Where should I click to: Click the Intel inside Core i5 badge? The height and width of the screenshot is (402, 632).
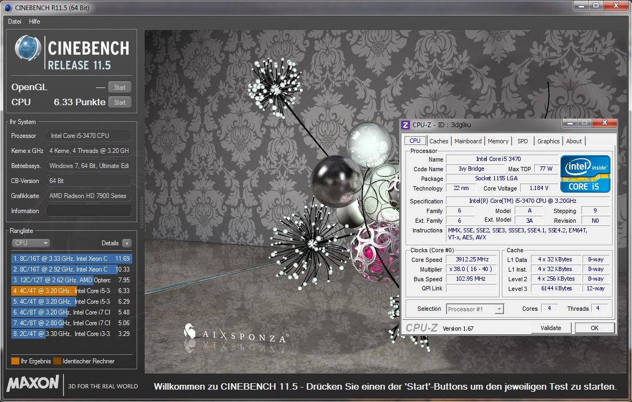[585, 174]
